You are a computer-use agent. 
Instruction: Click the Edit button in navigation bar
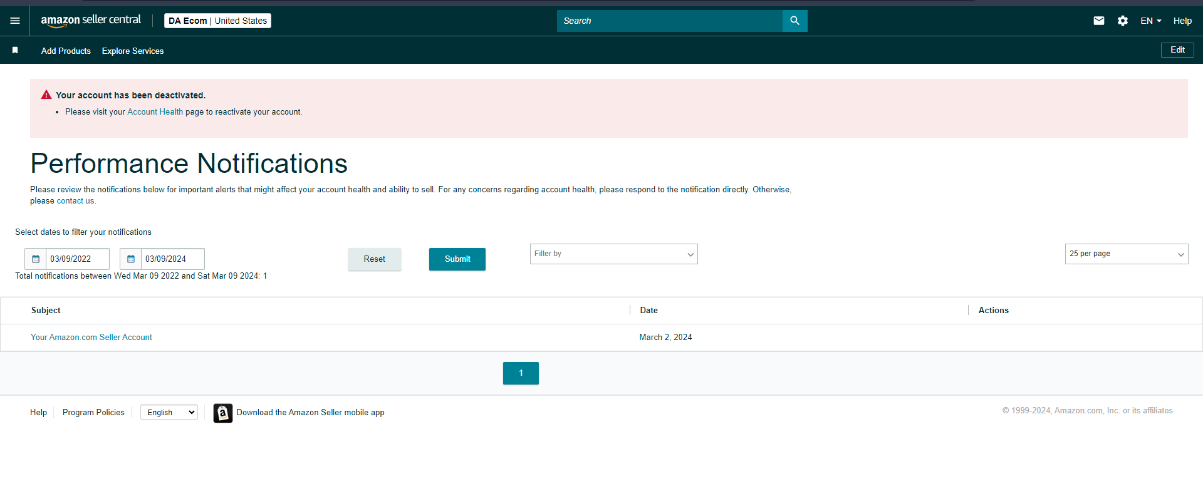(x=1177, y=50)
